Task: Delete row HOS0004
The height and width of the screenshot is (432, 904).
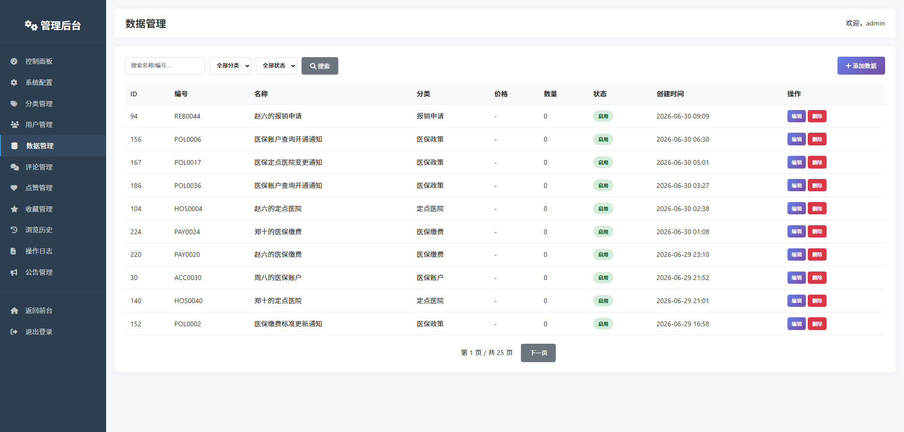Action: tap(817, 209)
